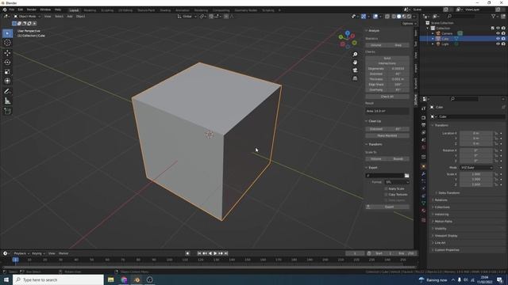Image resolution: width=508 pixels, height=285 pixels.
Task: Click the Make Manifold button
Action: point(387,135)
